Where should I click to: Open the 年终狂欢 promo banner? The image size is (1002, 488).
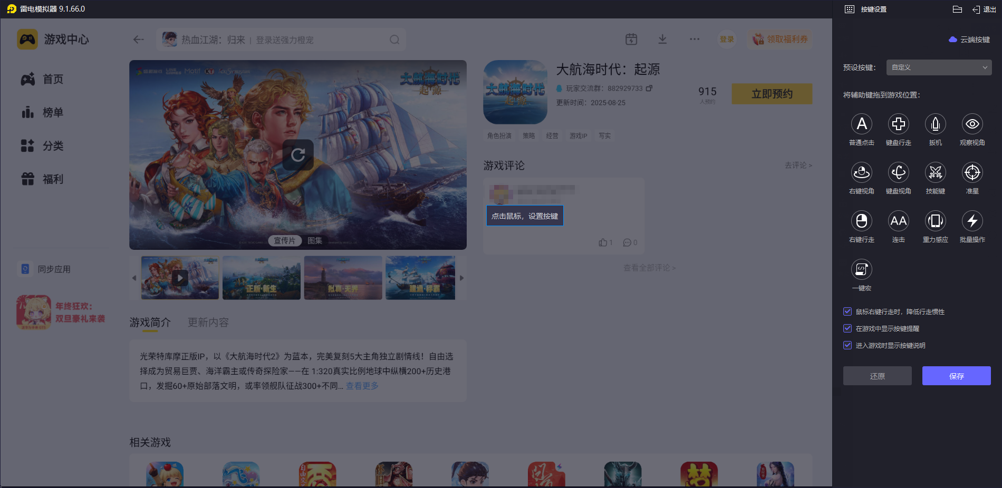[x=61, y=312]
